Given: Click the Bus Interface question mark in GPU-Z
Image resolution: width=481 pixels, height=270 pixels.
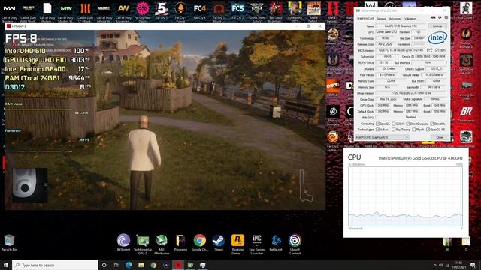Looking at the screenshot, I should pos(446,62).
